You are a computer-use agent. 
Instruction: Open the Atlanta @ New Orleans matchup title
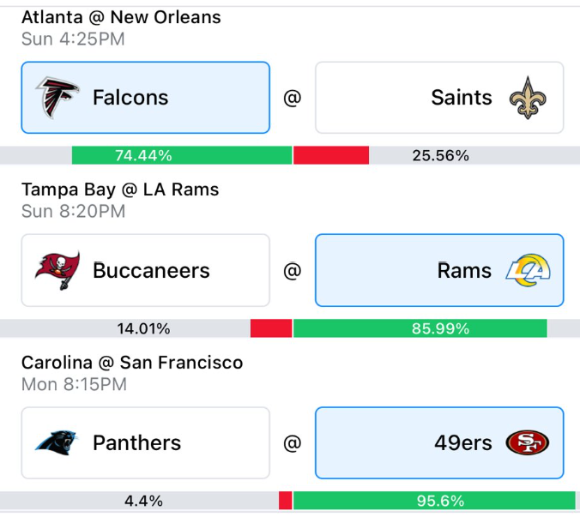click(121, 17)
